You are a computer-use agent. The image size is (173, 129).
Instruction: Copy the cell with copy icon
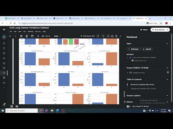click(27, 36)
